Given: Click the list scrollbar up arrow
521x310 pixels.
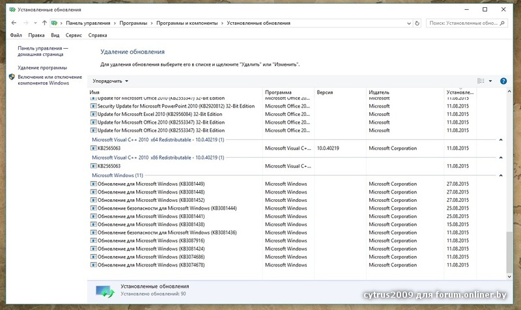Looking at the screenshot, I should [509, 91].
